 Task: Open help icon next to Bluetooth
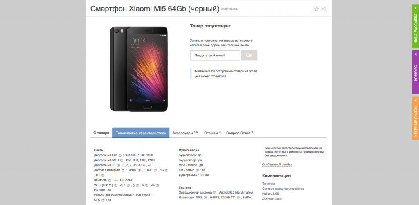coord(110,180)
